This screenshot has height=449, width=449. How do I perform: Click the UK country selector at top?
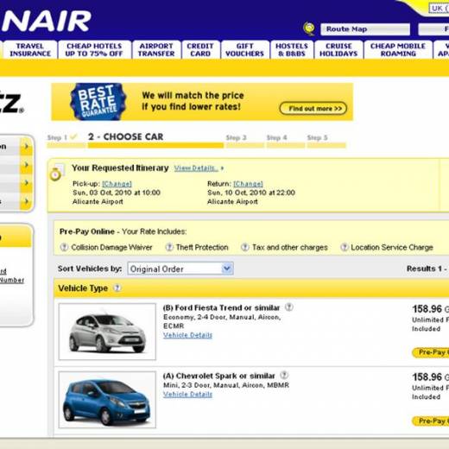[x=440, y=8]
